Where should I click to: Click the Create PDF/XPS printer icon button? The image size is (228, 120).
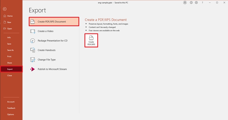[91, 40]
